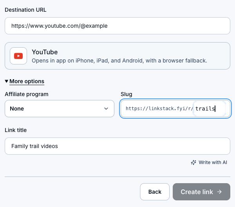
Task: Click the Back button
Action: (155, 192)
